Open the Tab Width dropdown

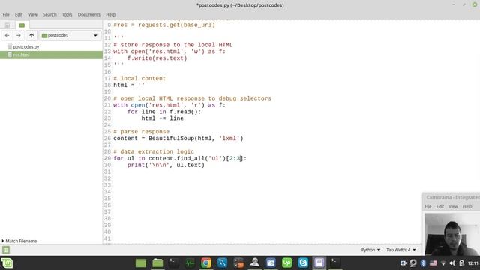400,250
